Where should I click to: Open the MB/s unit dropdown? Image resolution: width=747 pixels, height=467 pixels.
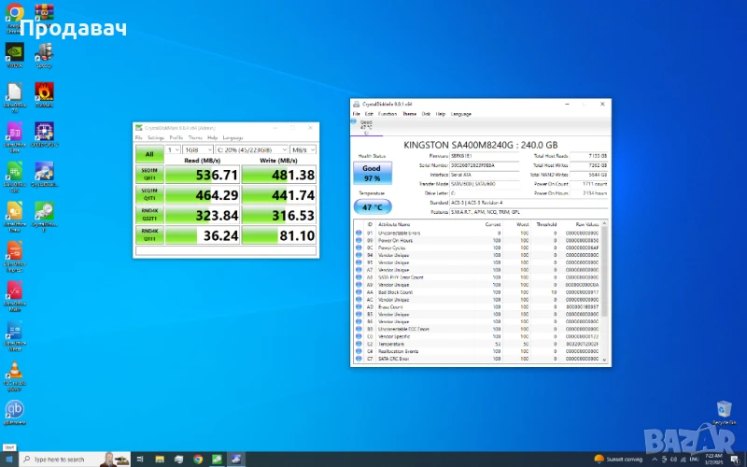303,149
